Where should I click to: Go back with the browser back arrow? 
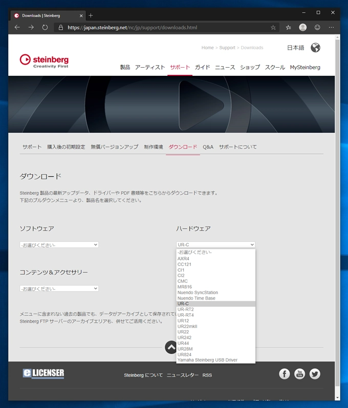pyautogui.click(x=17, y=27)
